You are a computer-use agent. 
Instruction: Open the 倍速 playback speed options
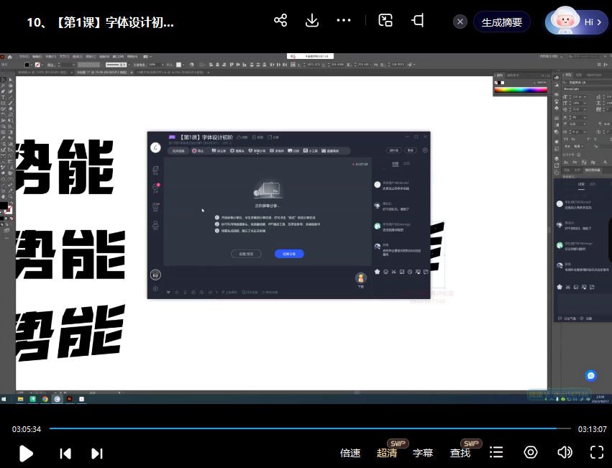pos(350,453)
